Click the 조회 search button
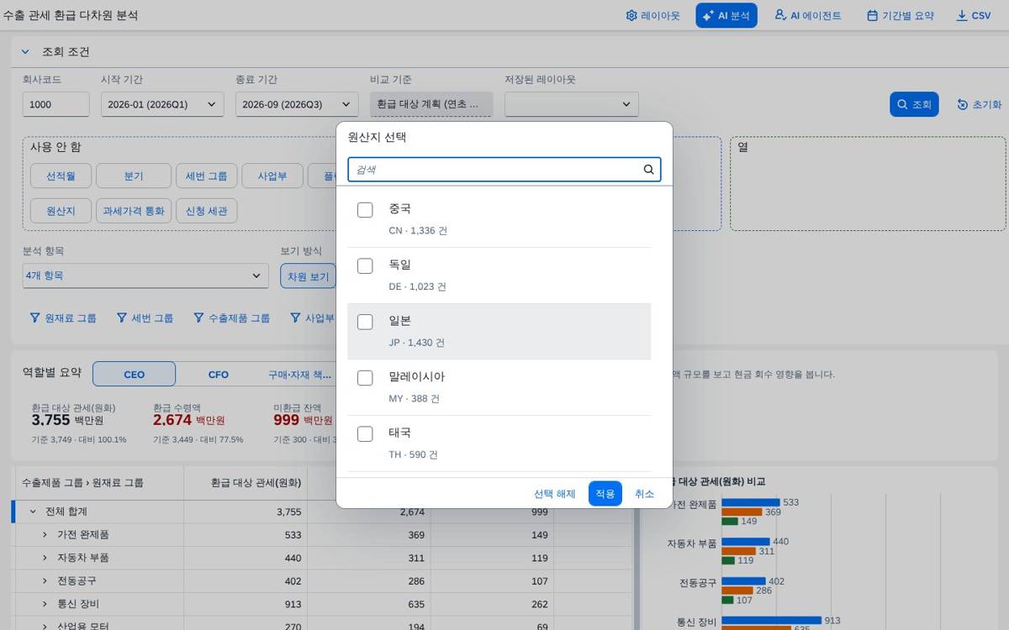 914,104
